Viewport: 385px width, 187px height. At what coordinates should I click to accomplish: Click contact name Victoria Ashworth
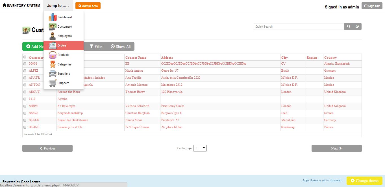pyautogui.click(x=137, y=106)
